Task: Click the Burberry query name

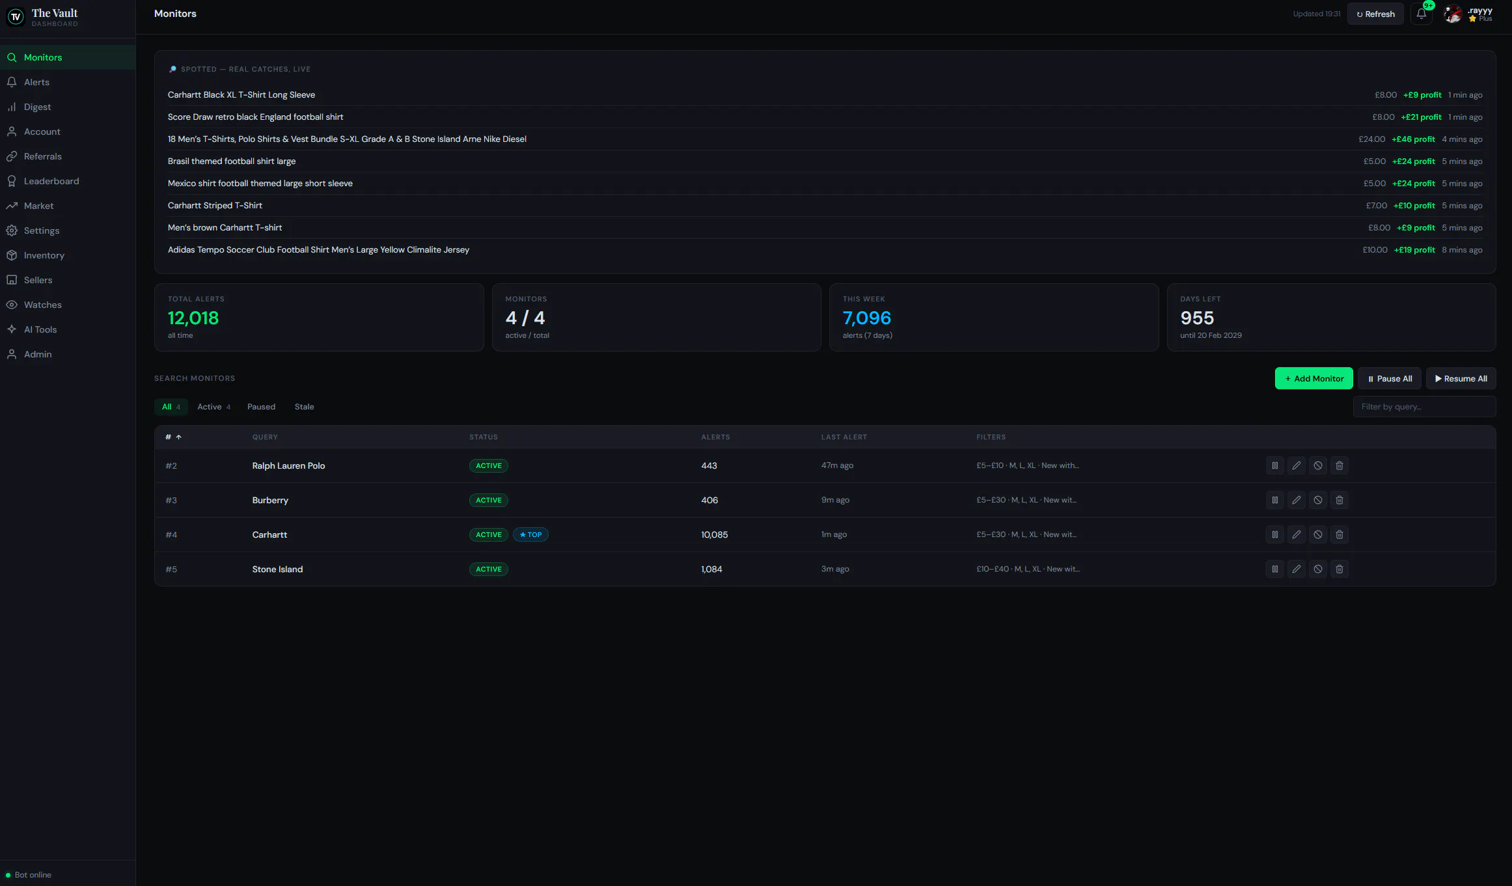Action: 270,500
